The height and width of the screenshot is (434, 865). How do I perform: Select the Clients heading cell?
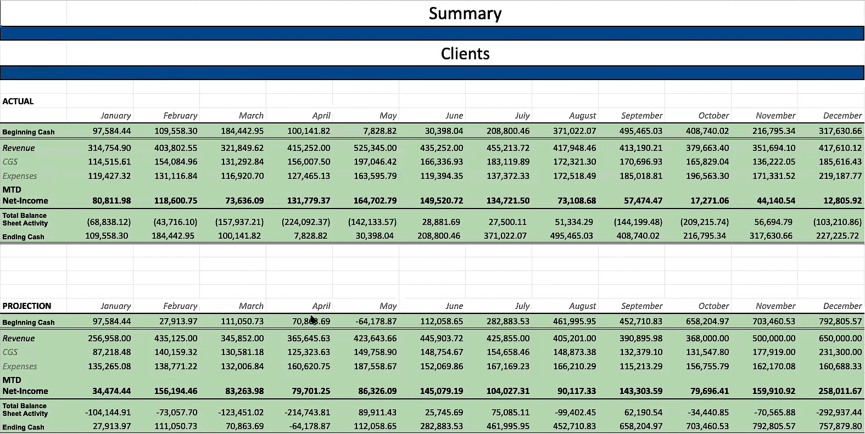465,54
